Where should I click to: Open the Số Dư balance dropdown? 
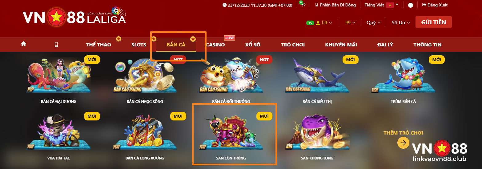tap(401, 23)
